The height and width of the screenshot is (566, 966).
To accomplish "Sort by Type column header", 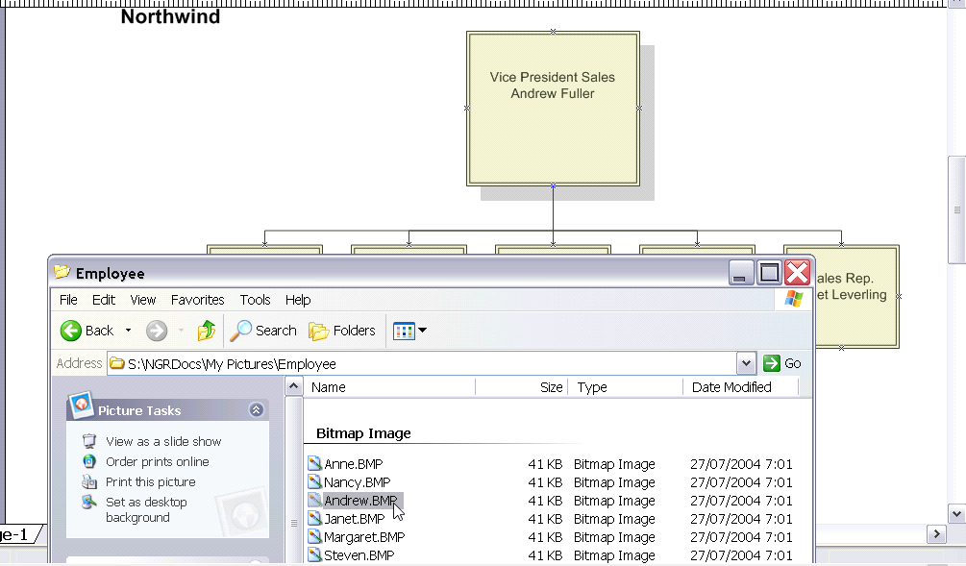I will click(x=625, y=387).
